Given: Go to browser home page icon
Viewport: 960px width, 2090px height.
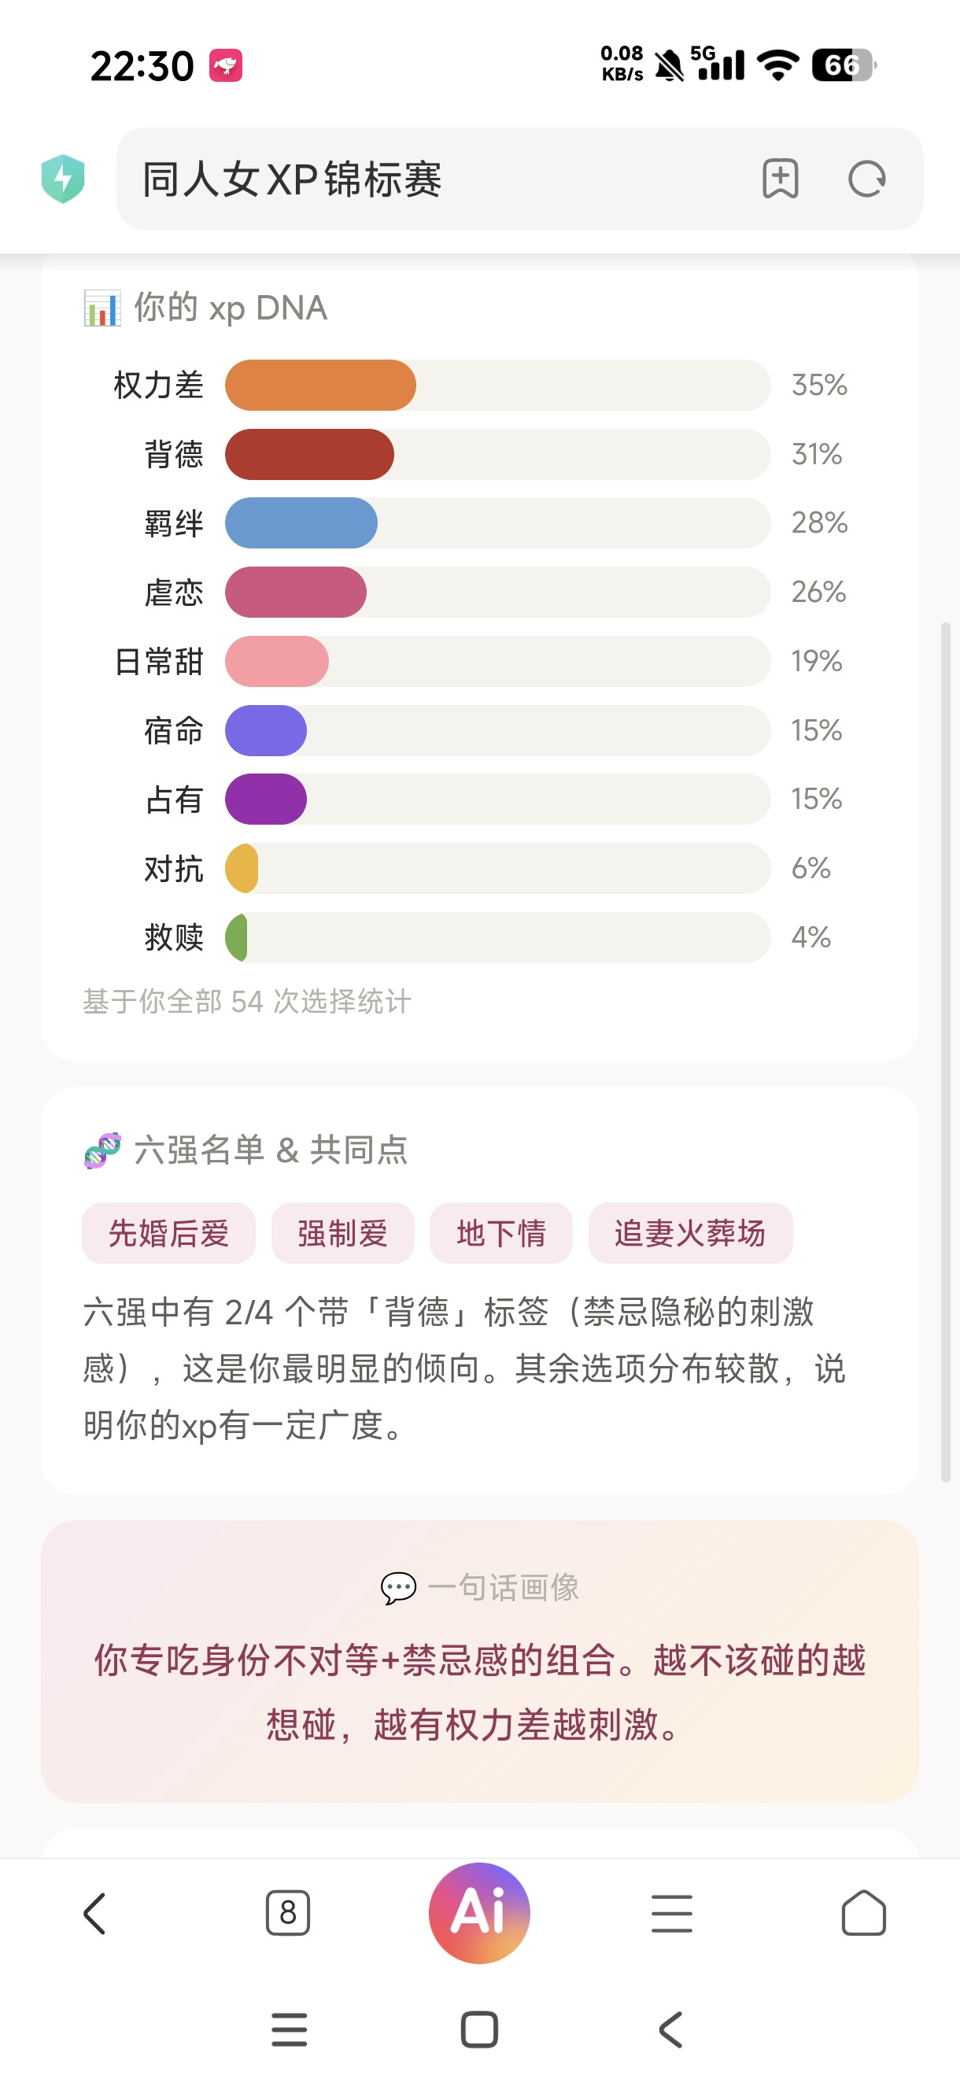Looking at the screenshot, I should (863, 1913).
